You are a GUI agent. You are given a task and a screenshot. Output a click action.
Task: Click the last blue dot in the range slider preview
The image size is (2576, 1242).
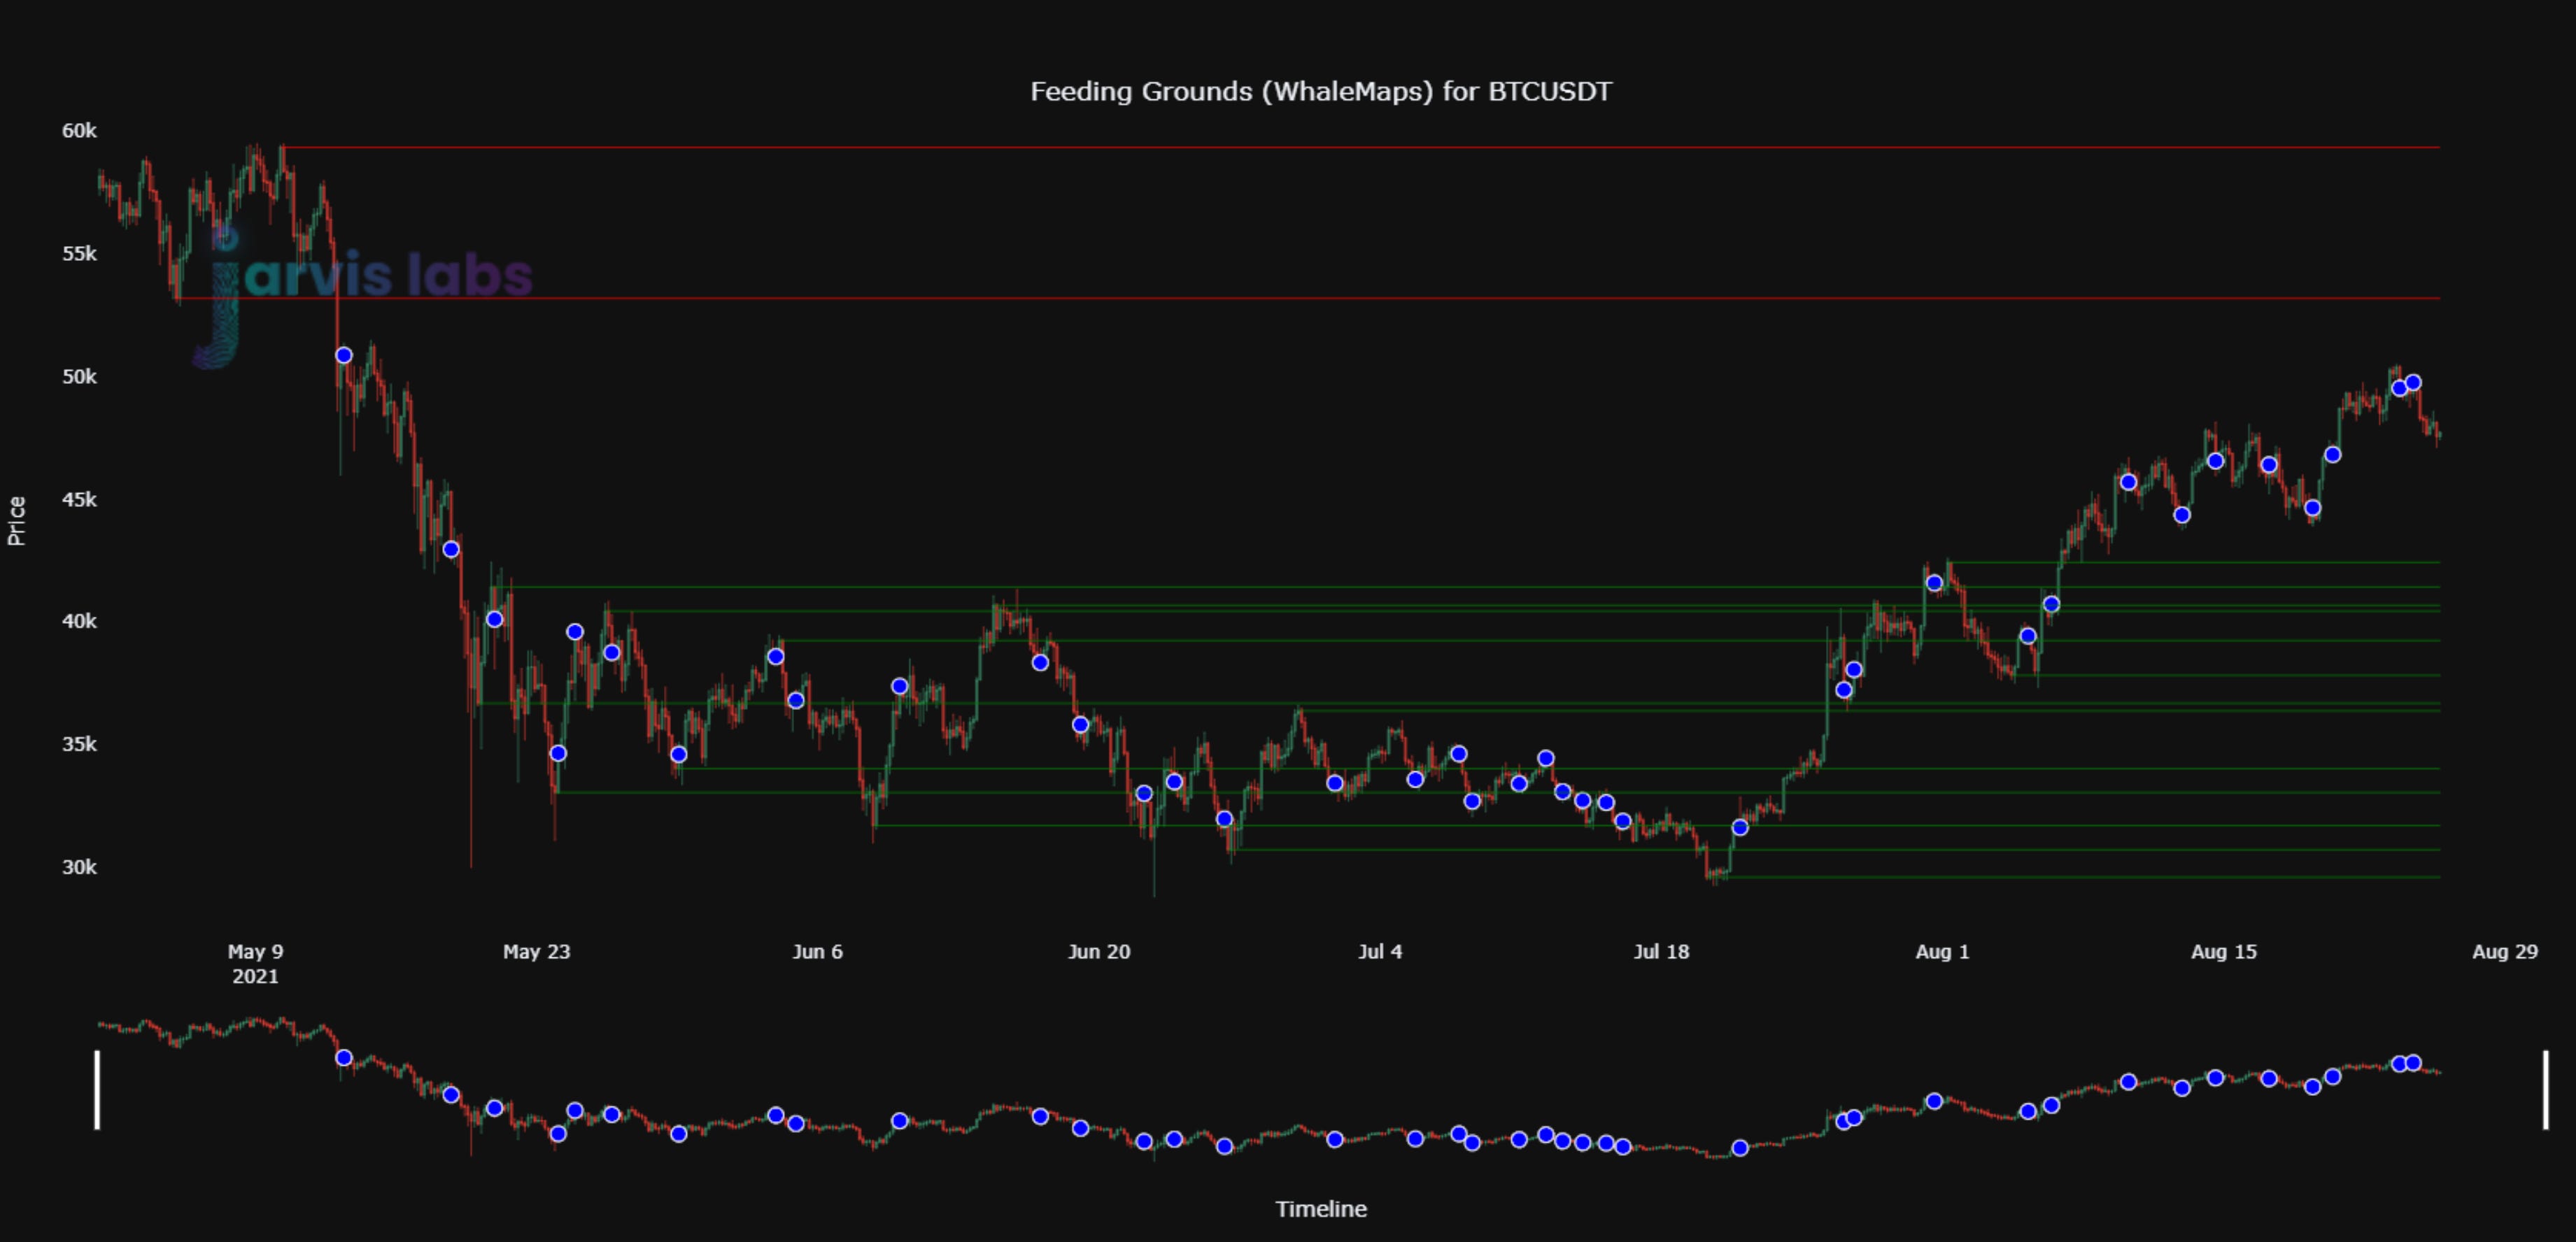pos(2413,1062)
